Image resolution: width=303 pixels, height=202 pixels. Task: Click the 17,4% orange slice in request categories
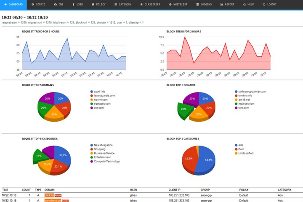coord(47,165)
